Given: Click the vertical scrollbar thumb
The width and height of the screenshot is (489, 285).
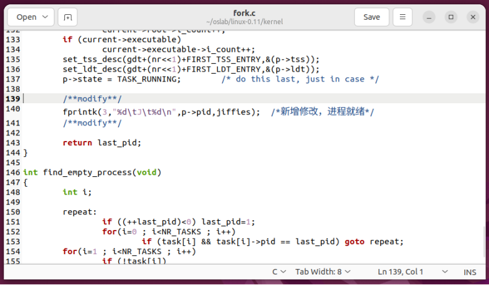Looking at the screenshot, I should (483, 242).
